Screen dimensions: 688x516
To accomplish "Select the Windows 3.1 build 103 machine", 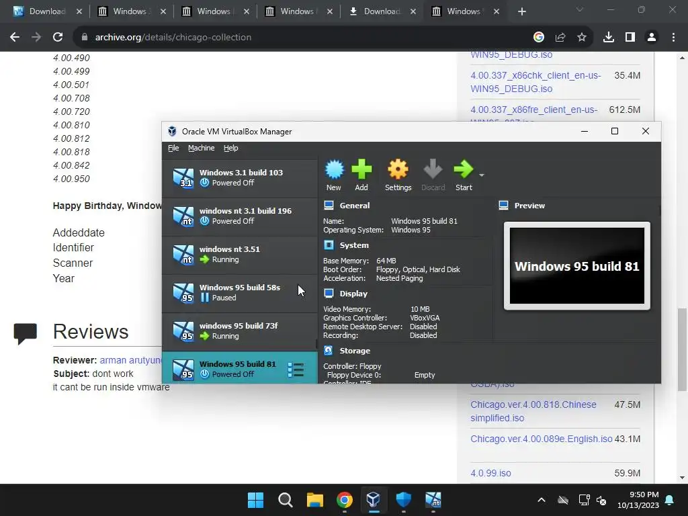I will click(240, 177).
